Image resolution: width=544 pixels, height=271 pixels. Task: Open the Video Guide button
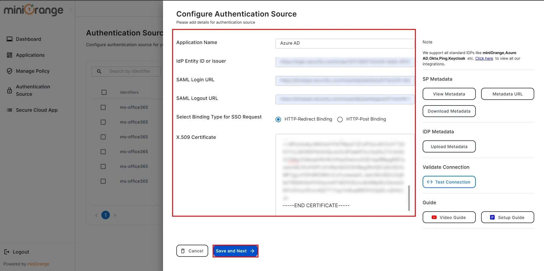[449, 217]
